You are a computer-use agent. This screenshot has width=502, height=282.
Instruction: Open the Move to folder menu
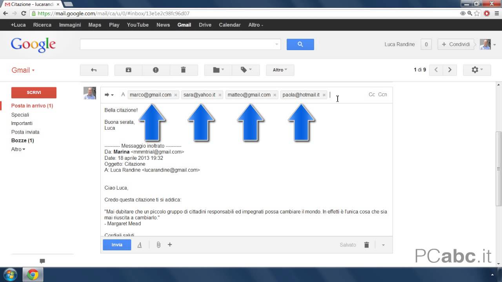click(218, 70)
